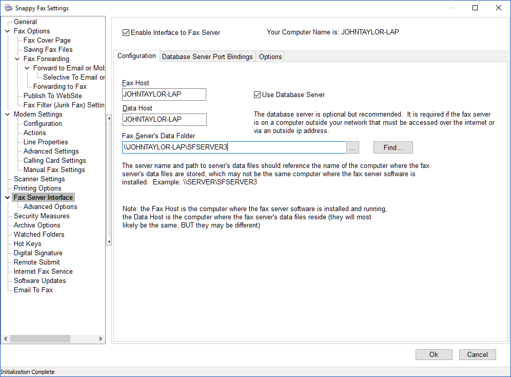
Task: Click the Cancel button
Action: 477,354
